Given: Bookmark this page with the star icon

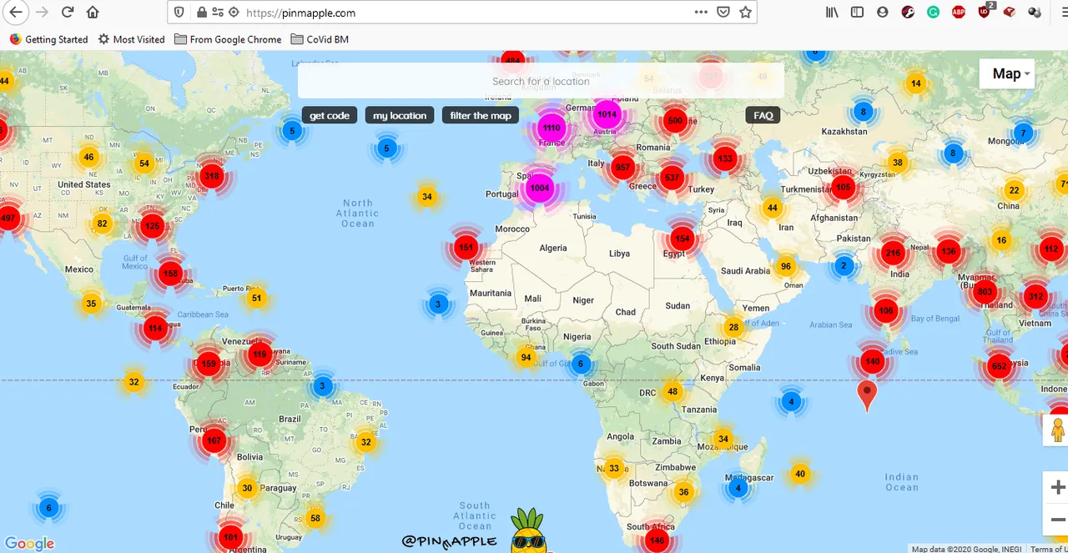Looking at the screenshot, I should (746, 13).
